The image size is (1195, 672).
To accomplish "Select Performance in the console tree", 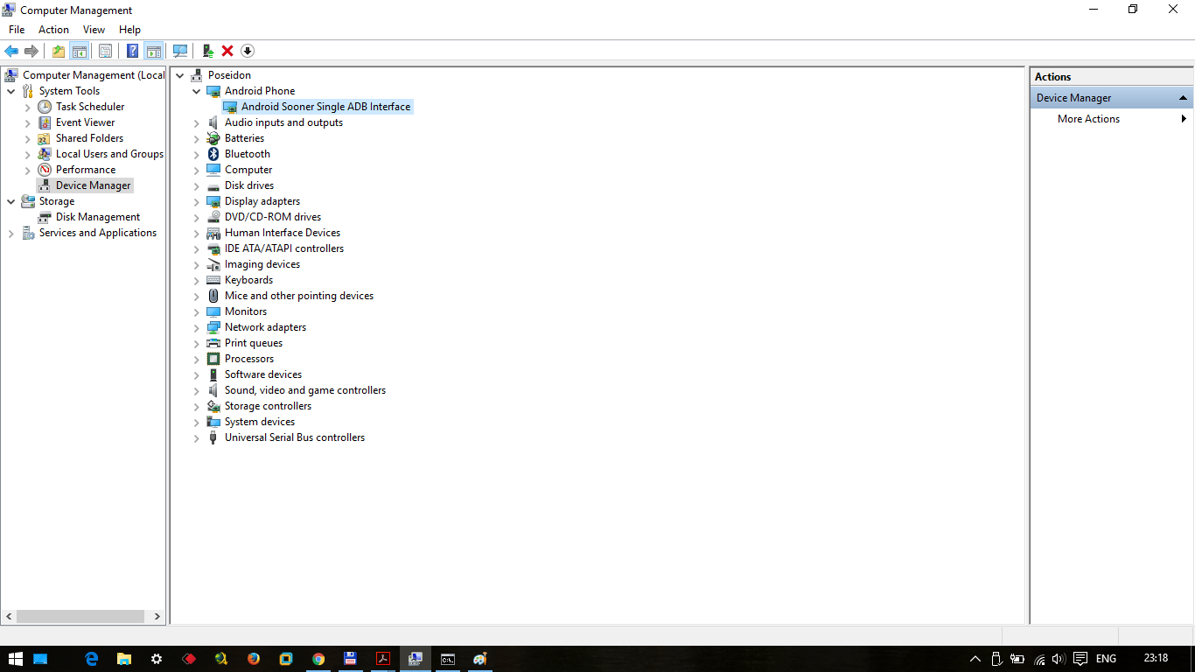I will pyautogui.click(x=86, y=170).
